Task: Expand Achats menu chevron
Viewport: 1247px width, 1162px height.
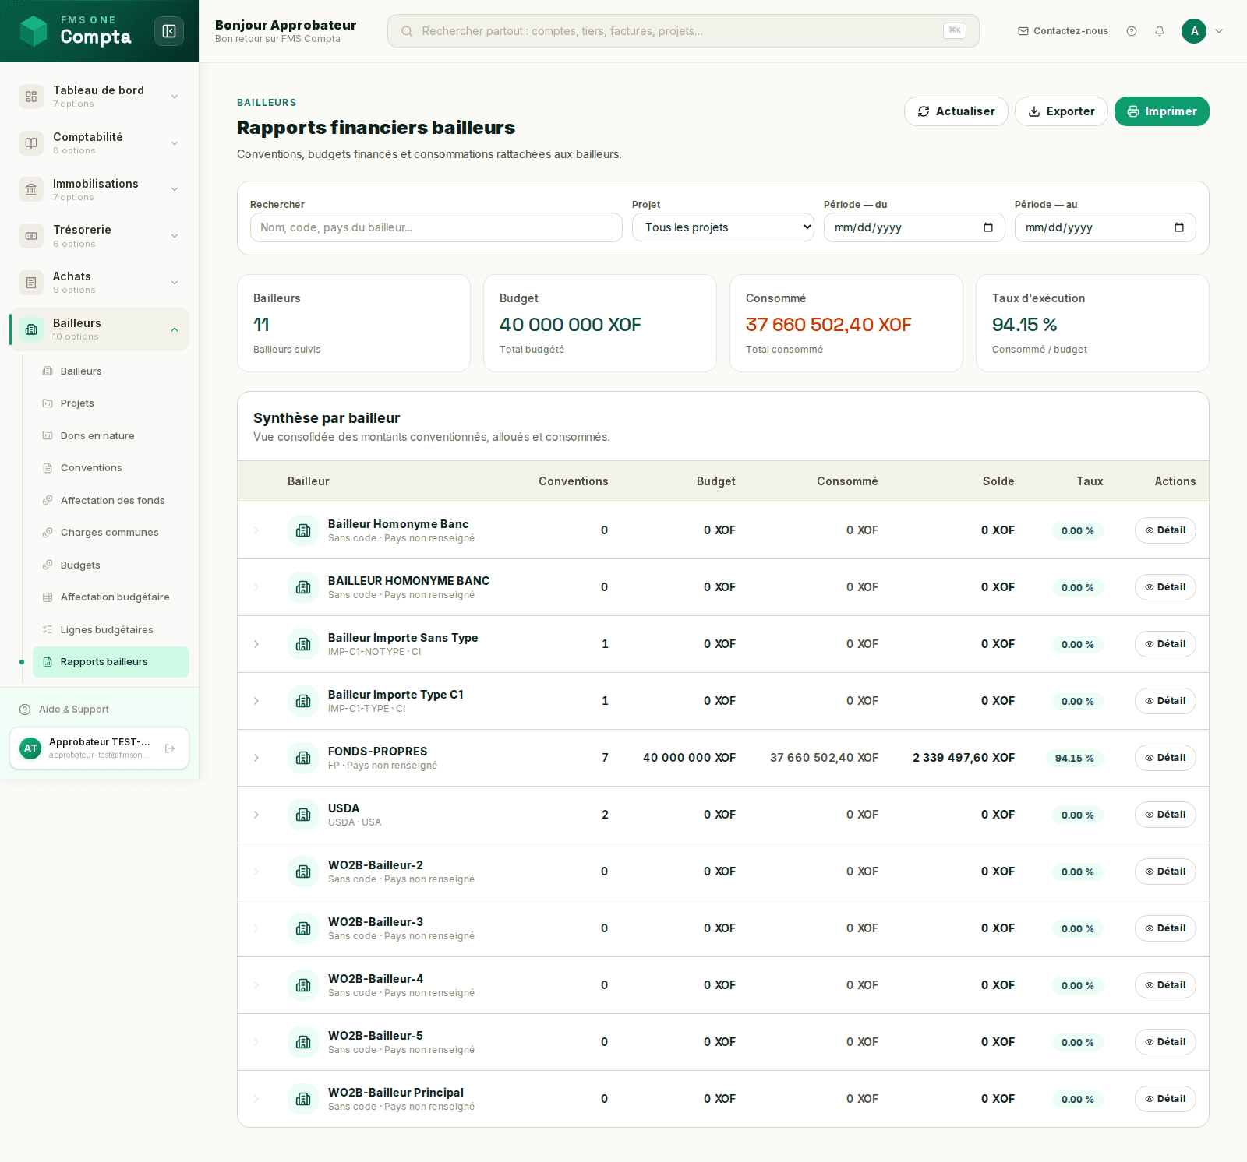Action: 175,283
